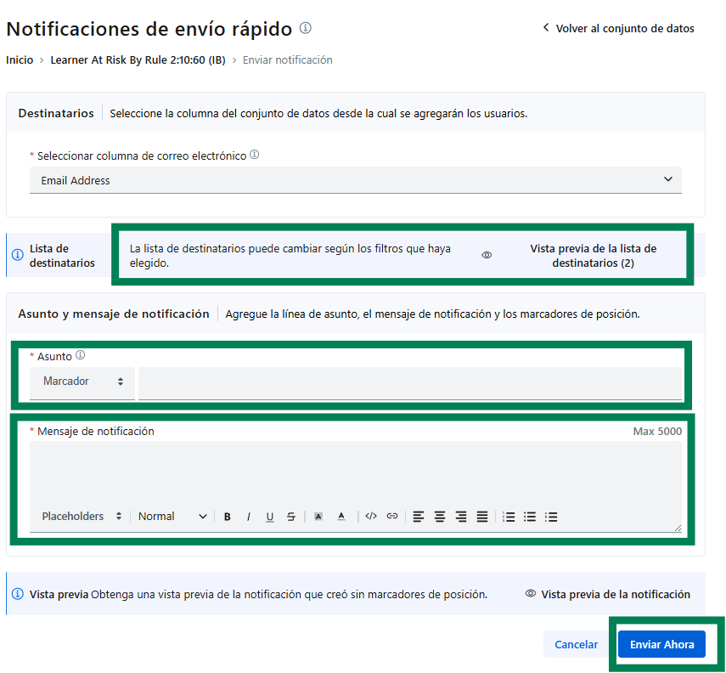Expand the Marcador dropdown for subject
The image size is (726, 673).
[82, 382]
